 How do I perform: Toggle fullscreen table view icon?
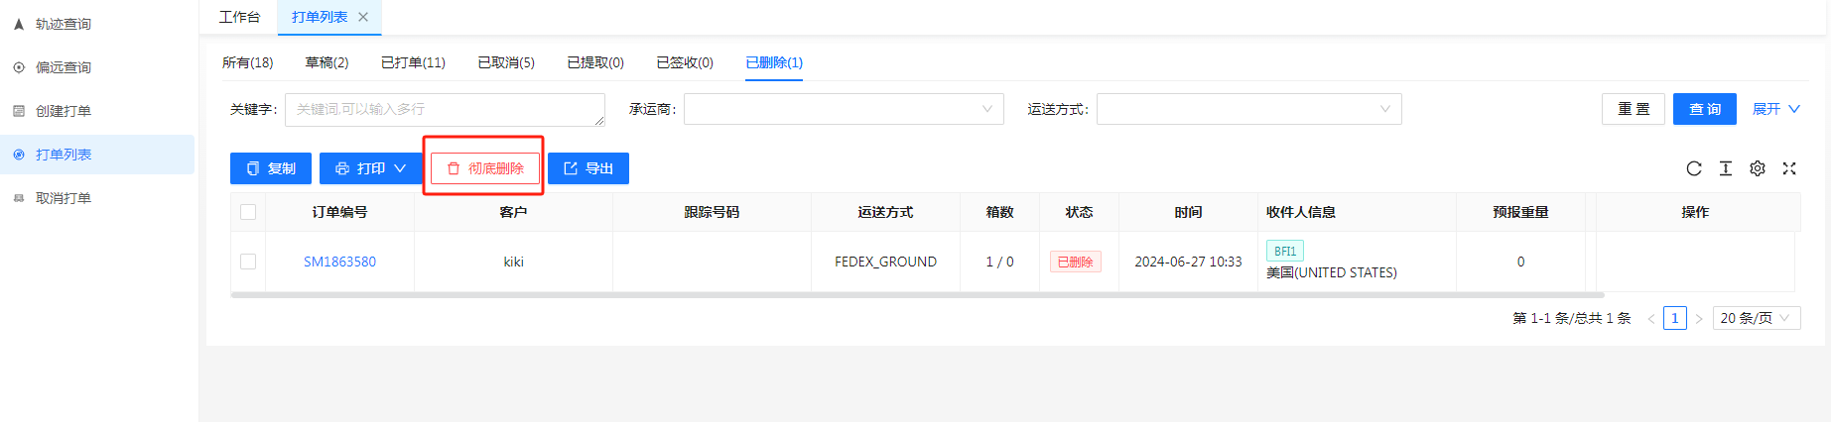1789,168
